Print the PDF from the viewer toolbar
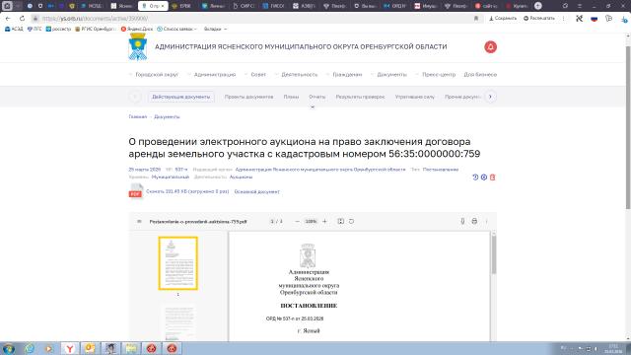631x355 pixels. tap(474, 221)
